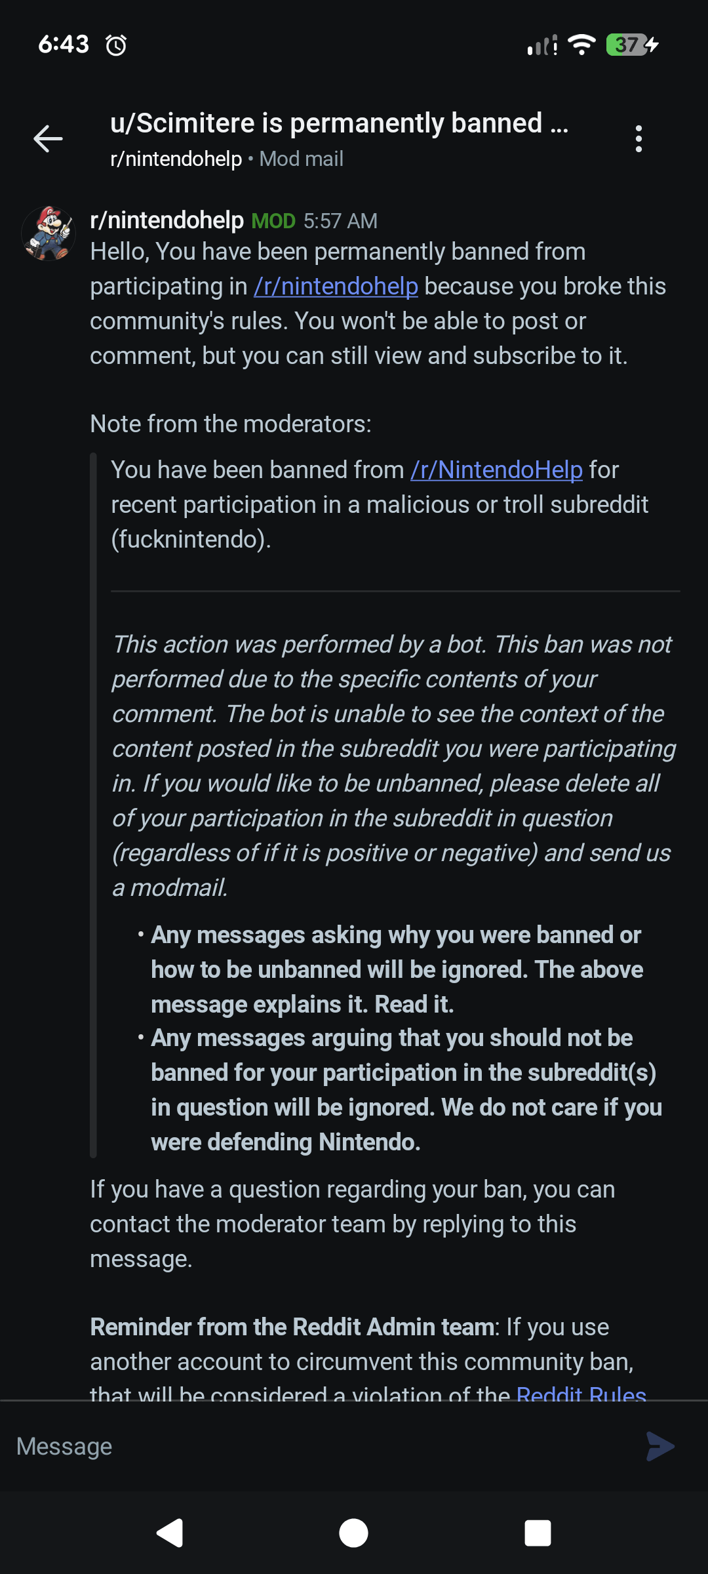This screenshot has height=1574, width=708.
Task: Tap the cellular signal status icon
Action: pyautogui.click(x=542, y=45)
